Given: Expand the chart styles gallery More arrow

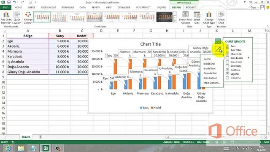Looking at the screenshot, I should (x=175, y=21).
